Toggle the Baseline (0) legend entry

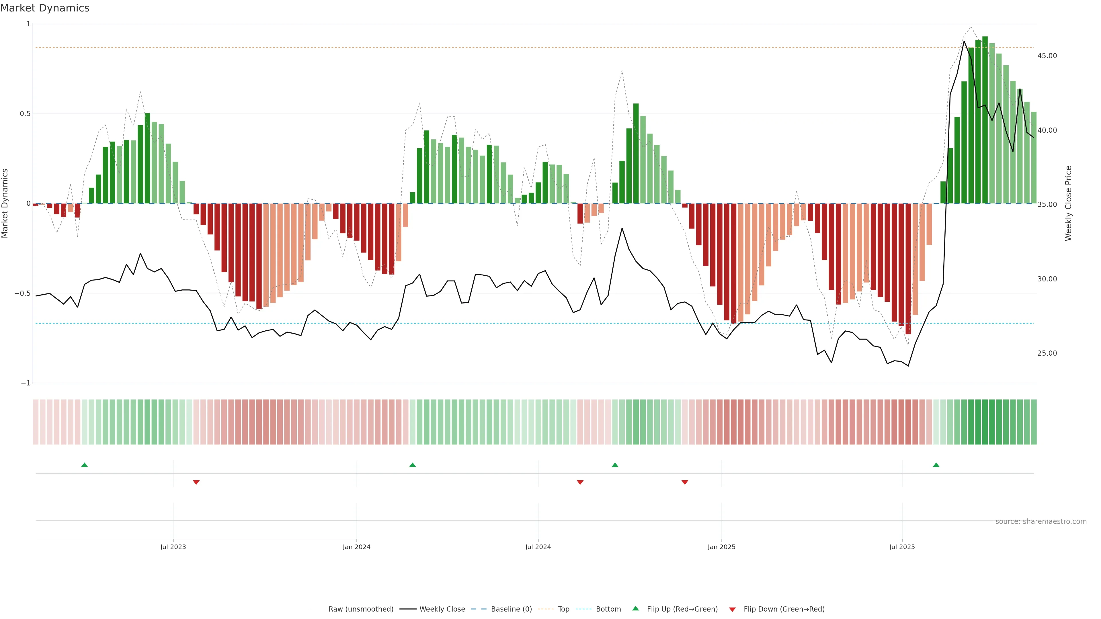click(x=511, y=609)
